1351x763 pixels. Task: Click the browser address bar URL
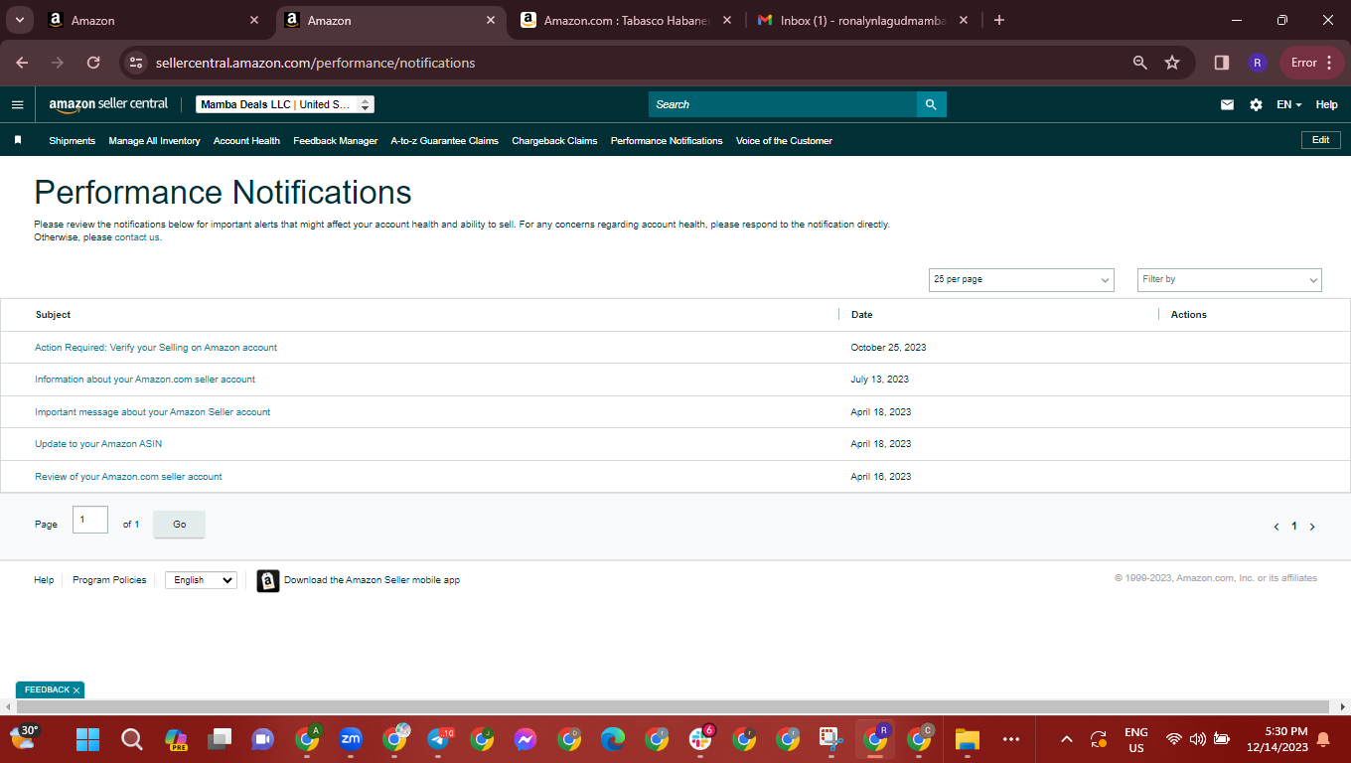click(x=316, y=63)
